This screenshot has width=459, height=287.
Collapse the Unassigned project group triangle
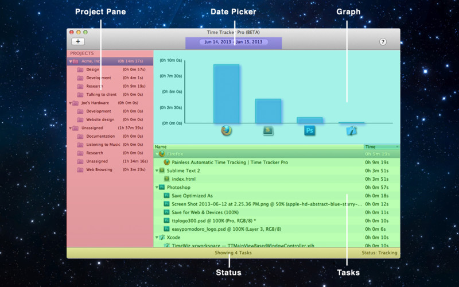click(x=70, y=128)
